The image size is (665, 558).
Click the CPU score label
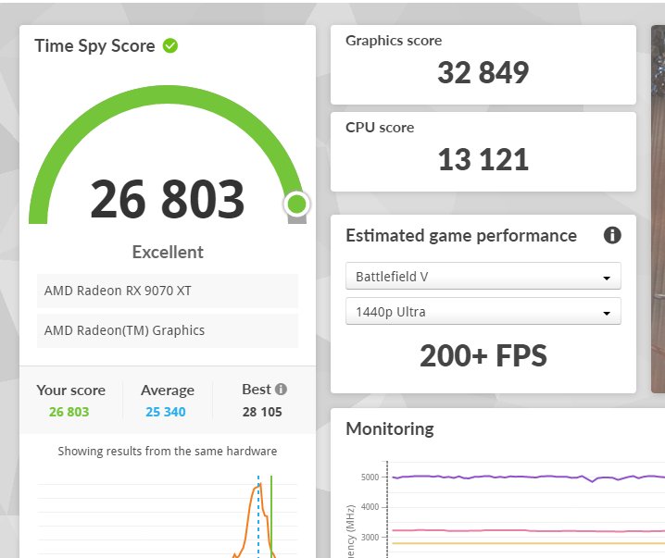tap(380, 128)
